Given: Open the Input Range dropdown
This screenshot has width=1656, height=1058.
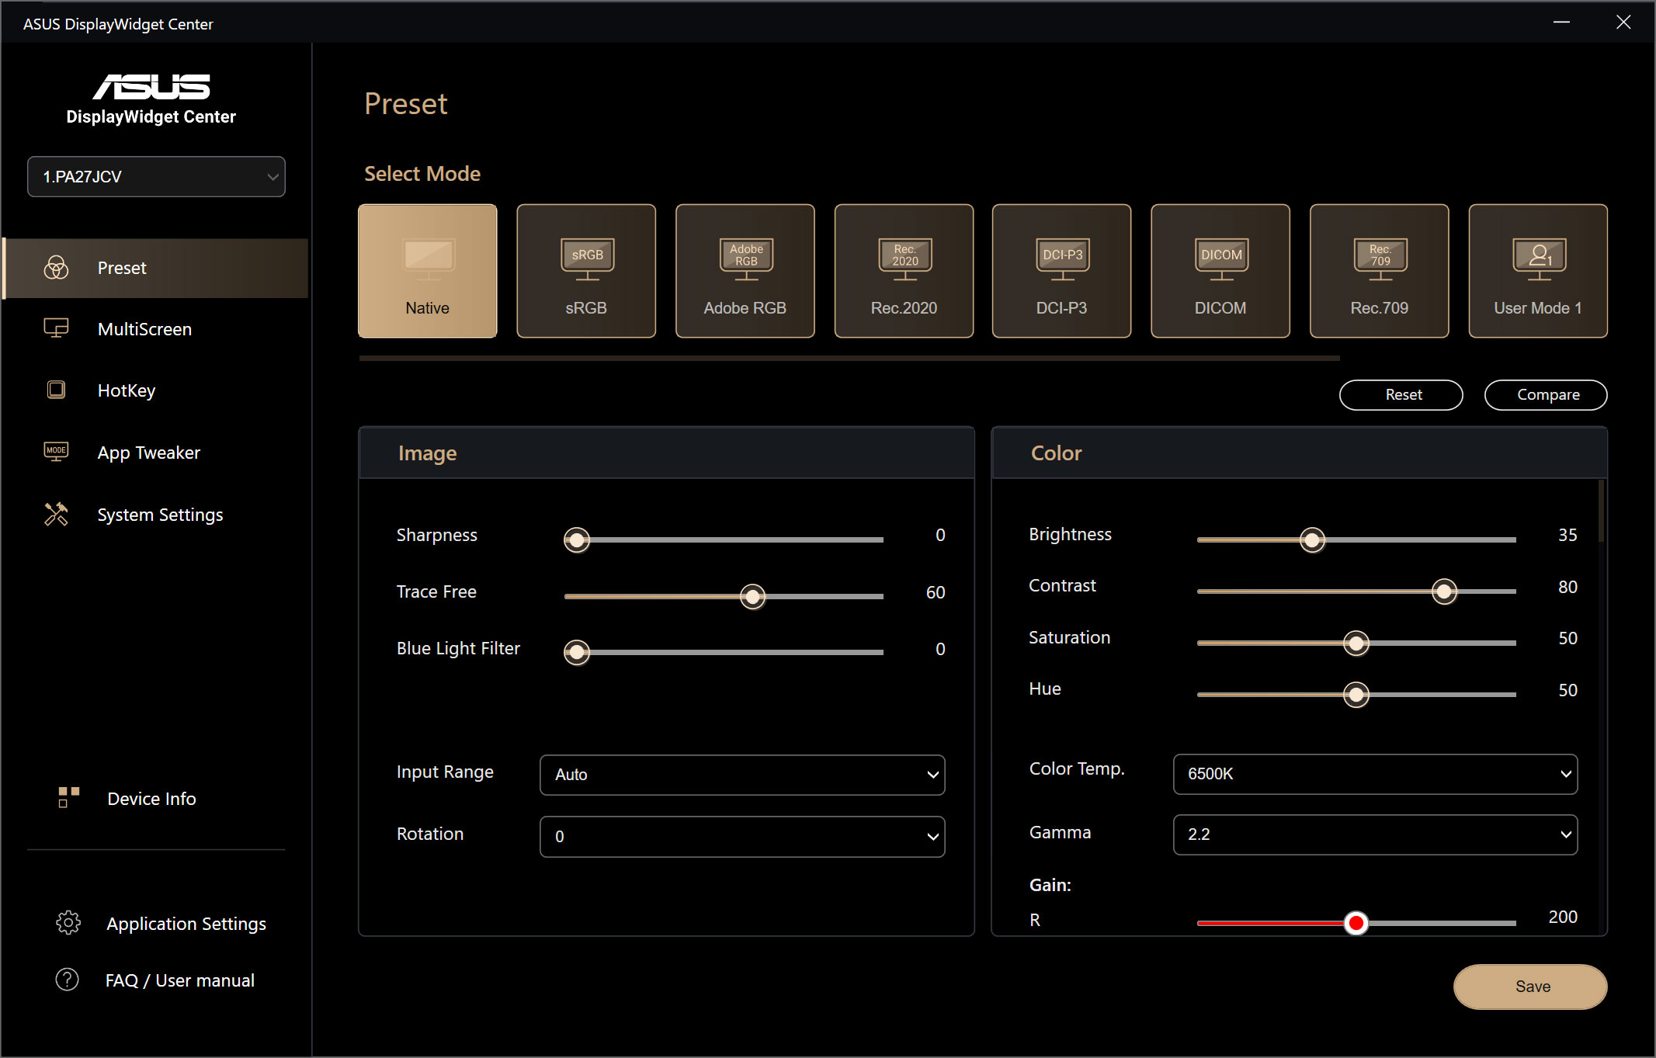Looking at the screenshot, I should tap(742, 775).
